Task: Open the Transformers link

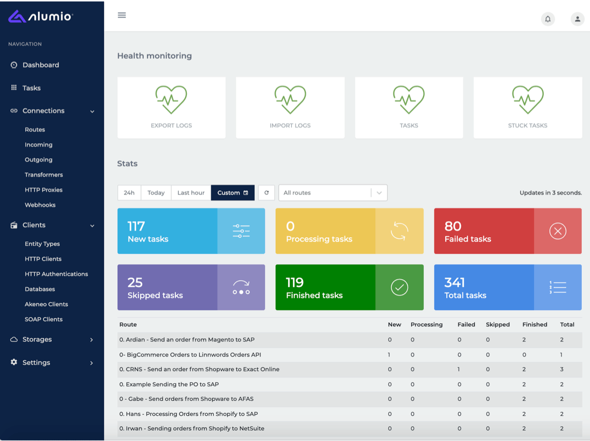Action: (x=44, y=175)
